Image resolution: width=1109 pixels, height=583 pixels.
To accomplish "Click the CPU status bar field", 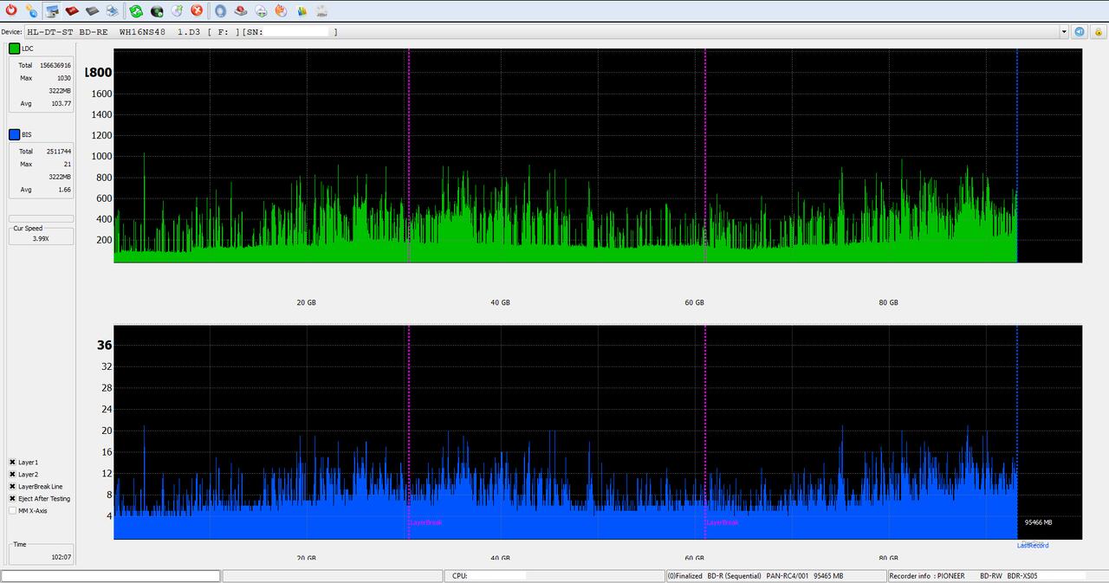I will click(554, 576).
